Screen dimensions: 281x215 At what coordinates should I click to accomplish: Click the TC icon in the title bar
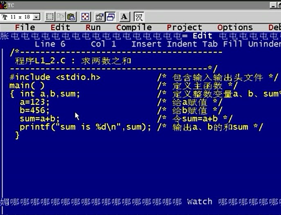click(x=3, y=5)
